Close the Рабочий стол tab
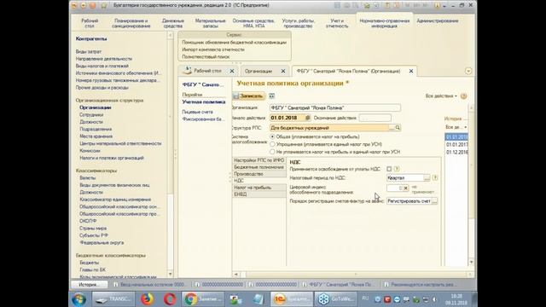This screenshot has width=546, height=307. coord(232,71)
